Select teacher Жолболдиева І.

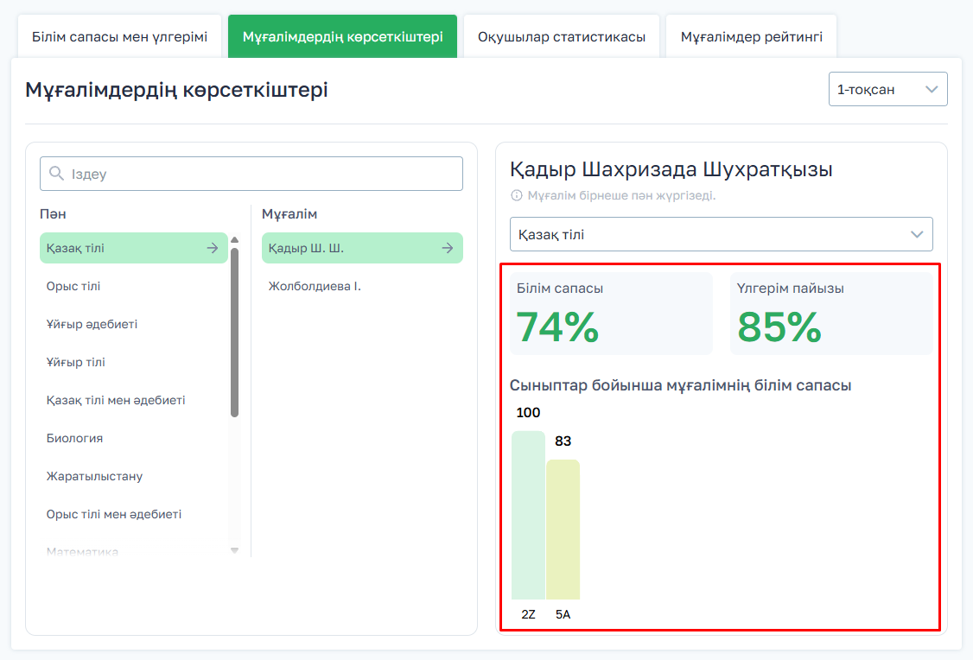coord(315,286)
